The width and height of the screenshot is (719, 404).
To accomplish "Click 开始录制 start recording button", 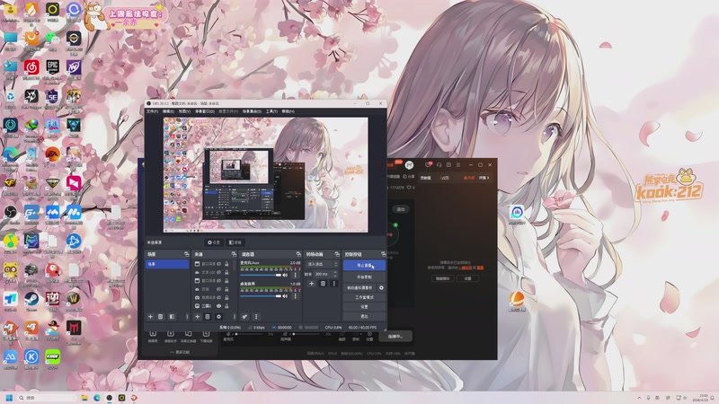I will point(364,277).
